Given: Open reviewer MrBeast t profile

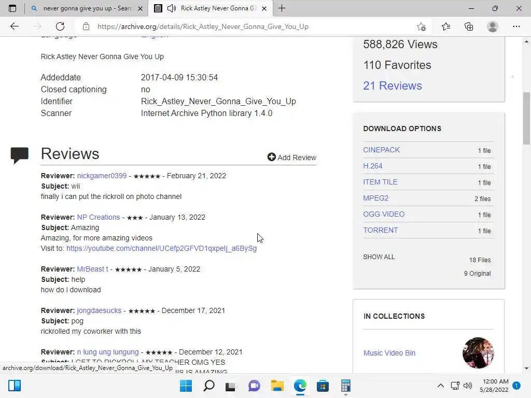Looking at the screenshot, I should 92,269.
